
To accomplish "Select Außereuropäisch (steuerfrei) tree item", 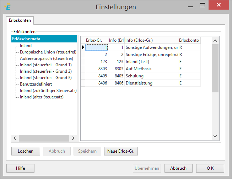I will (x=47, y=58).
